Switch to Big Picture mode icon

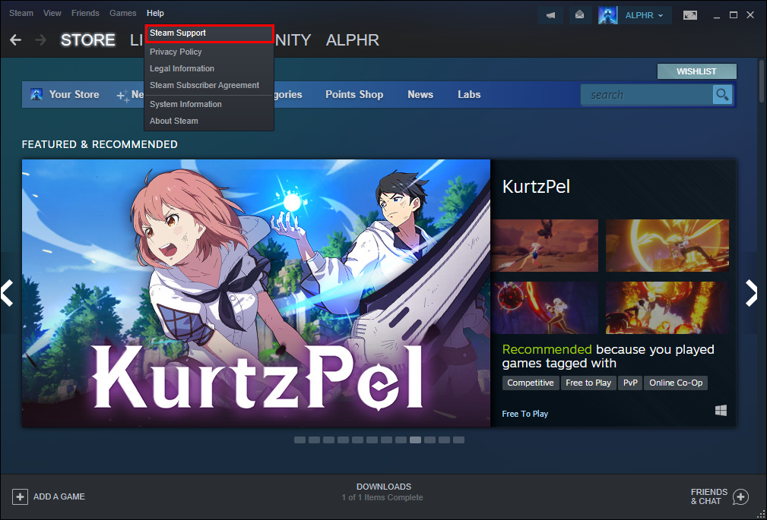coord(690,15)
